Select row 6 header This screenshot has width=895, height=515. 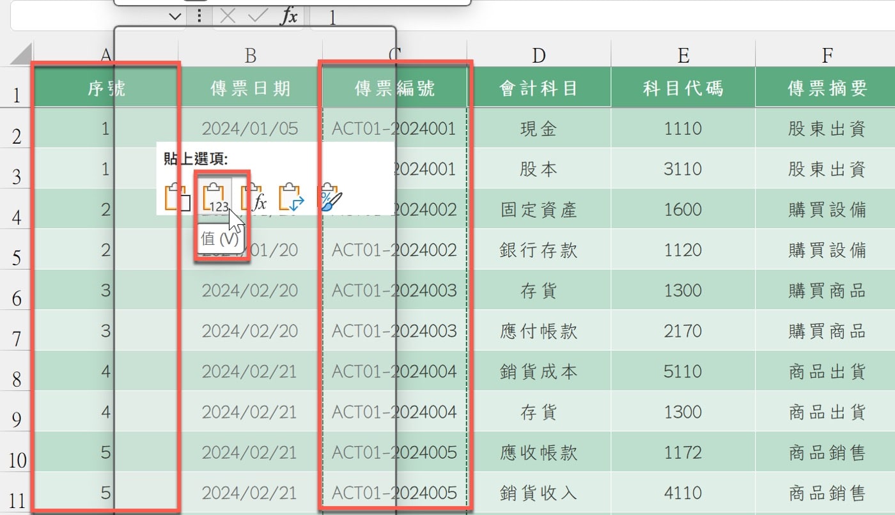click(17, 290)
